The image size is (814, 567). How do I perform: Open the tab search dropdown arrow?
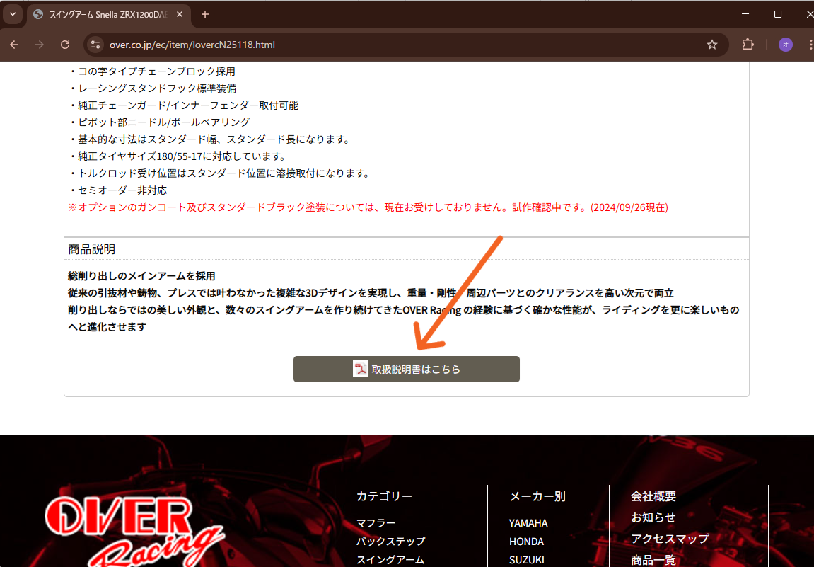point(13,14)
